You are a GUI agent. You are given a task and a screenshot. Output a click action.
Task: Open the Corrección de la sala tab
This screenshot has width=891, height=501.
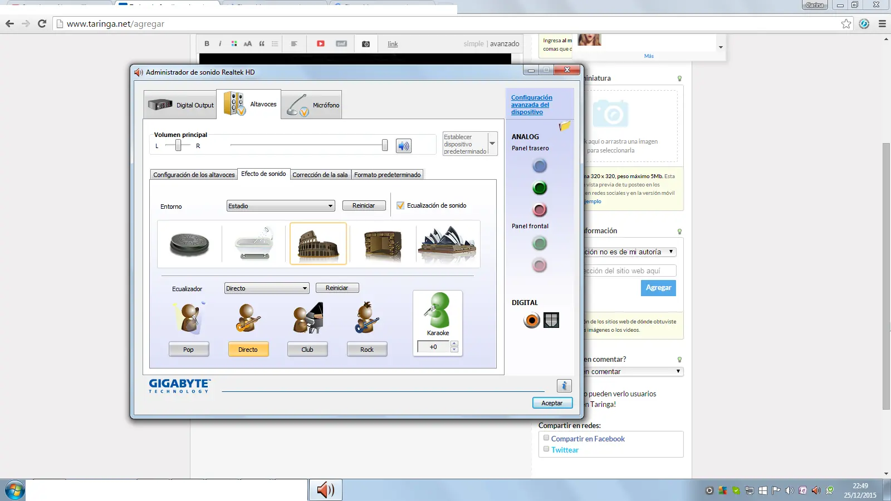pyautogui.click(x=320, y=175)
